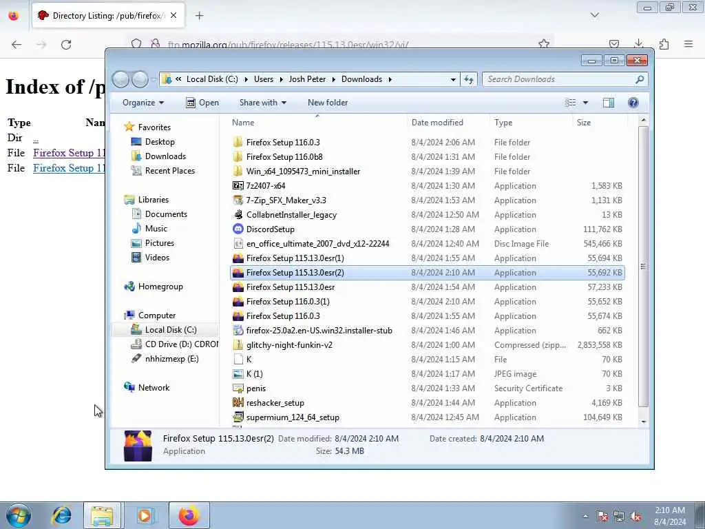Click Explorer's refresh button beside address bar
Image resolution: width=705 pixels, height=529 pixels.
[x=469, y=80]
